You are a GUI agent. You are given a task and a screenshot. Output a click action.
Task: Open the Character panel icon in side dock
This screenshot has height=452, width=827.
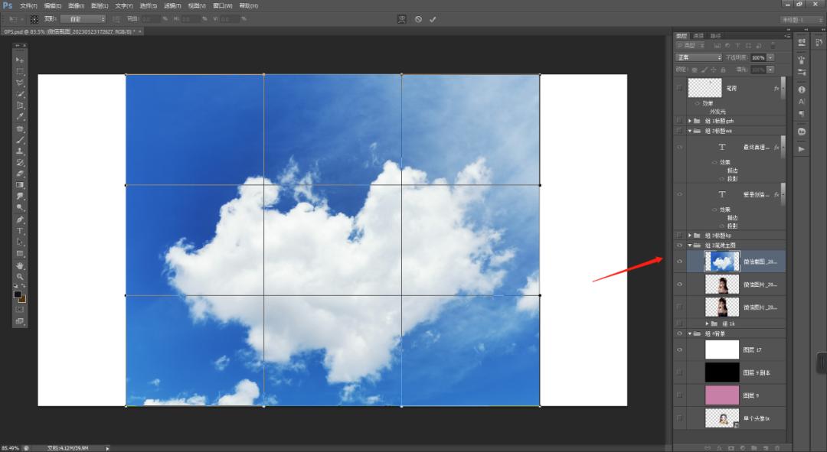coord(802,102)
